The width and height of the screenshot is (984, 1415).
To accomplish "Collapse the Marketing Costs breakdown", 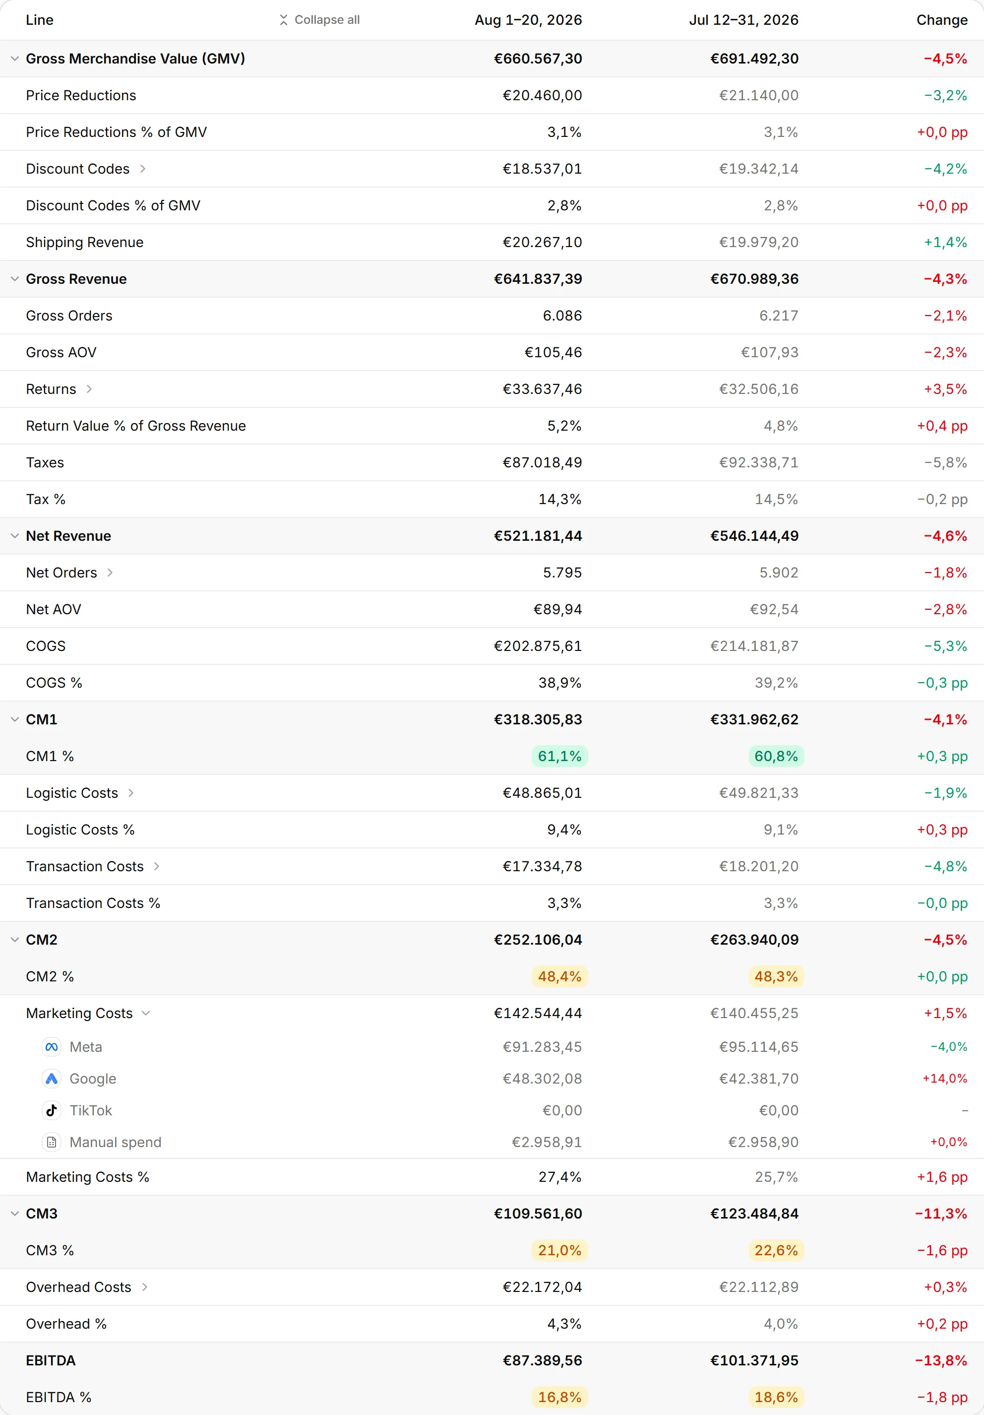I will tap(146, 1013).
